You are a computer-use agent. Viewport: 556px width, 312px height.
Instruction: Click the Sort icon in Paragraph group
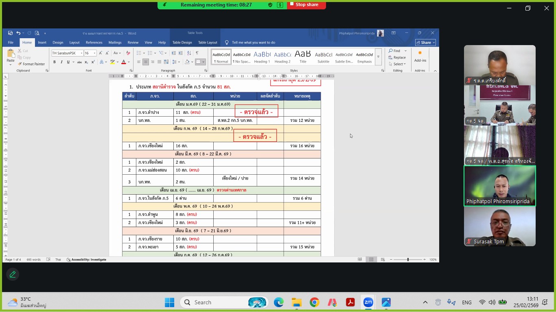coord(189,53)
